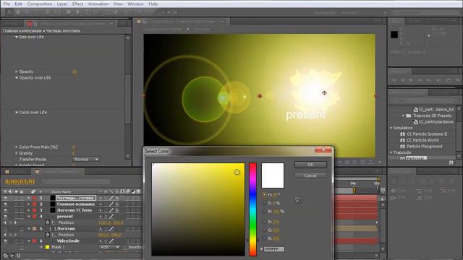Click the vertical hue spectrum slider
Screen dimensions: 463x260
pos(252,209)
